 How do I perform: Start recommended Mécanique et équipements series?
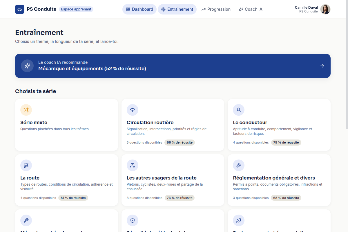(x=173, y=66)
